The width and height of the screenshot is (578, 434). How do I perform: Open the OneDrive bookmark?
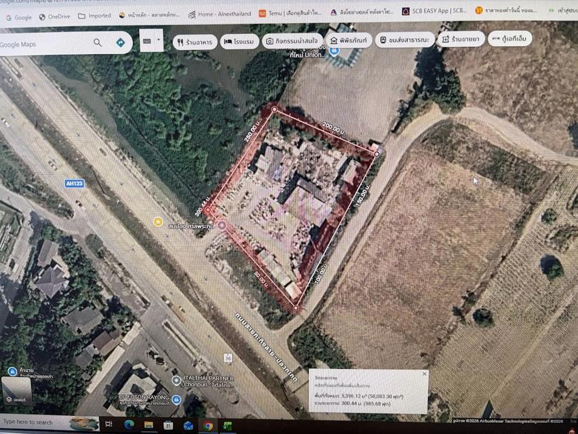(54, 17)
